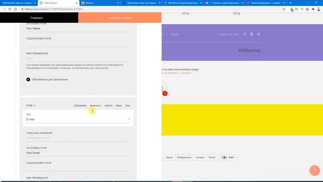
Task: Click the Подзаголовок поля input of the Your Name field
Action: pyautogui.click(x=78, y=44)
